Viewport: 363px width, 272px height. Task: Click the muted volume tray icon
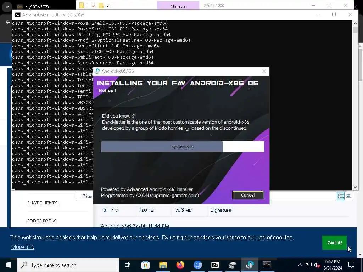(x=317, y=265)
